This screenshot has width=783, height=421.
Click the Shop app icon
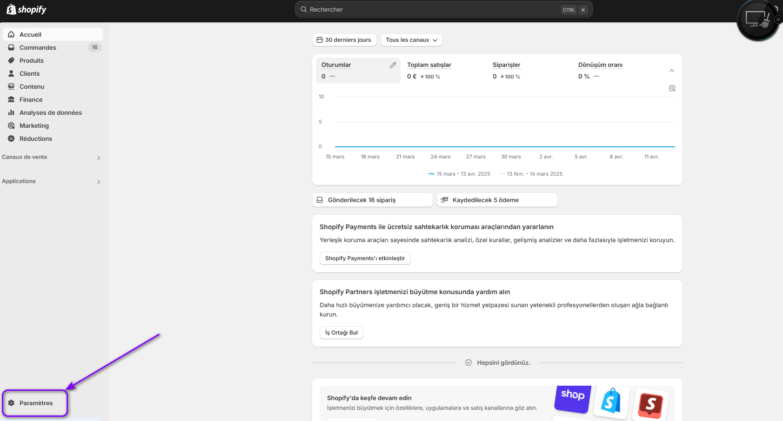pyautogui.click(x=573, y=398)
